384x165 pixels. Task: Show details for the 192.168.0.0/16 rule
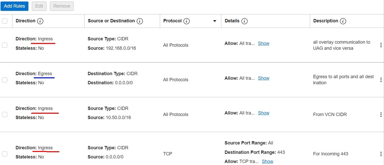coord(263,43)
